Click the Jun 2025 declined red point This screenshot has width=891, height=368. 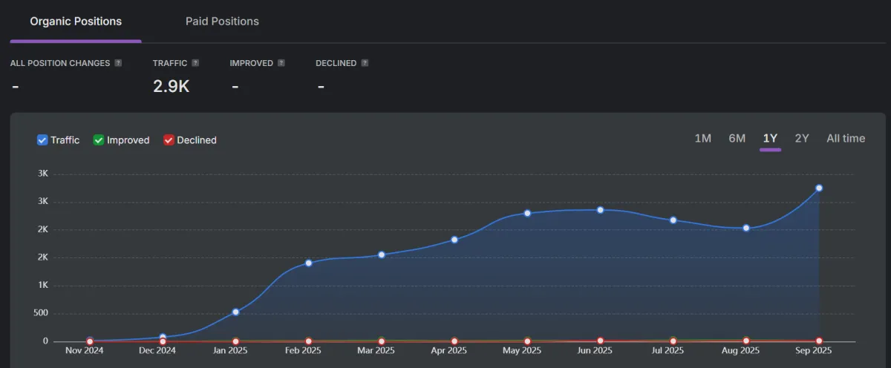[x=601, y=341]
